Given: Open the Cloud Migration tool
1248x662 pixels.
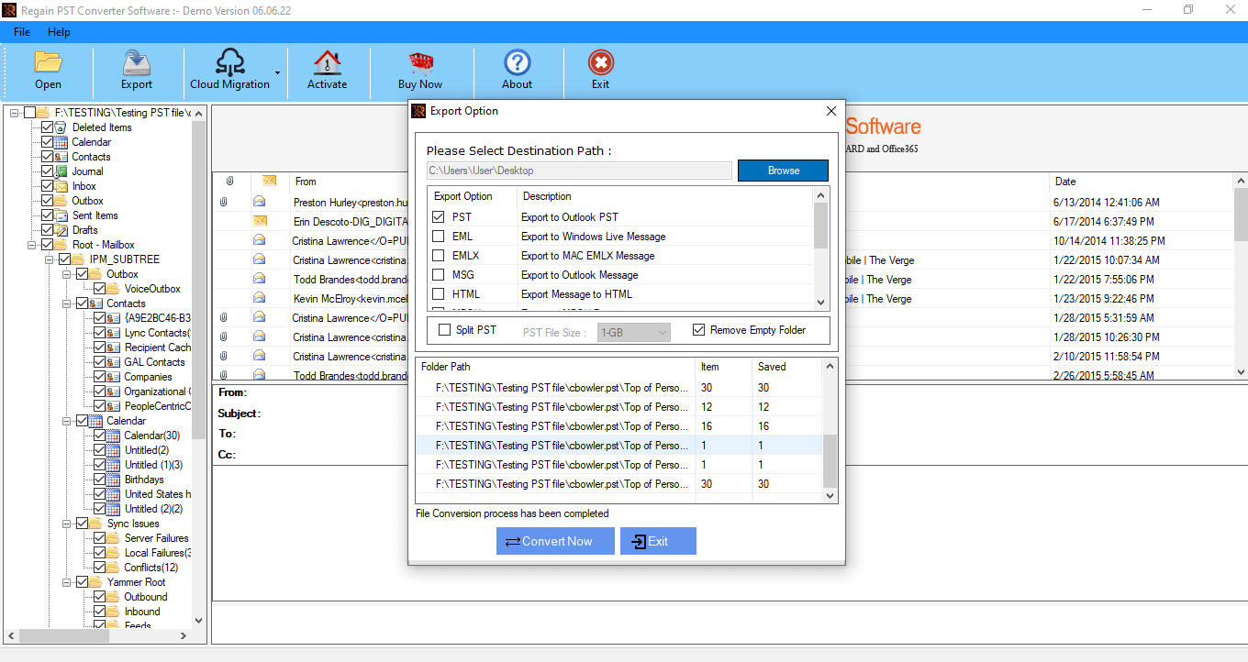Looking at the screenshot, I should point(229,62).
